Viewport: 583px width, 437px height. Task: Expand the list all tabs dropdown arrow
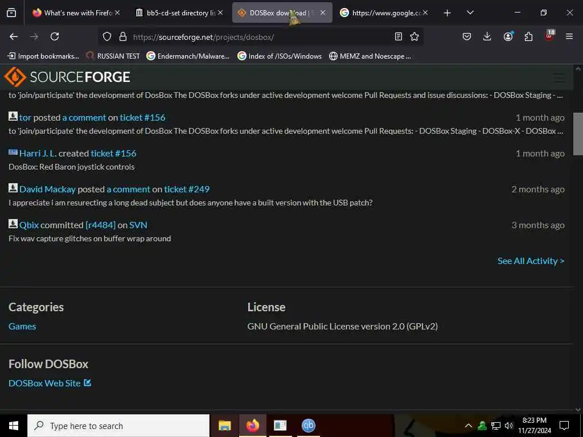(x=470, y=13)
